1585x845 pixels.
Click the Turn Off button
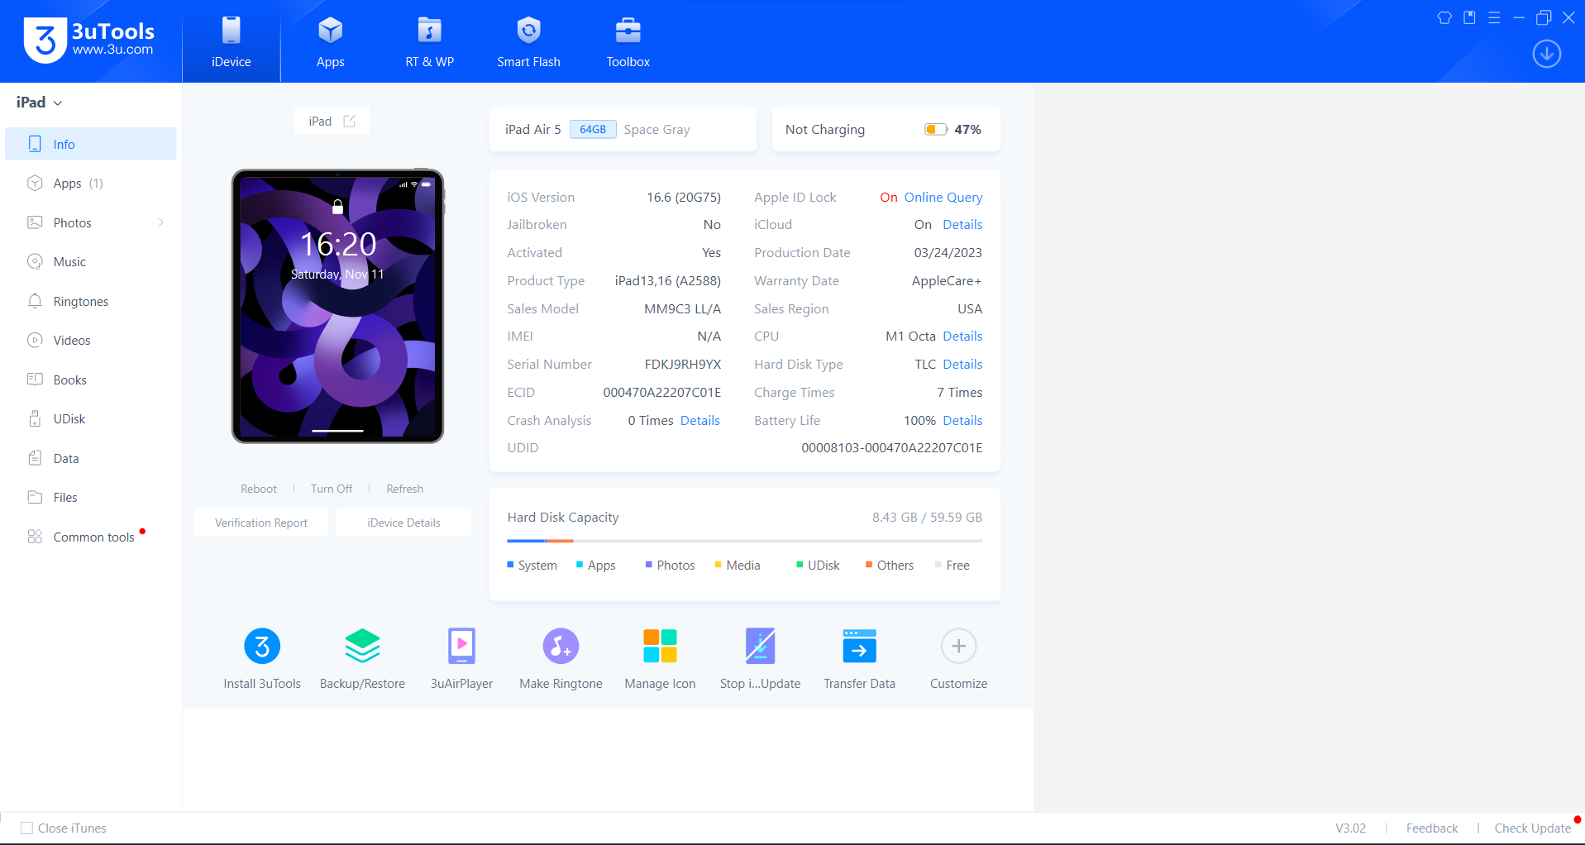(x=332, y=489)
